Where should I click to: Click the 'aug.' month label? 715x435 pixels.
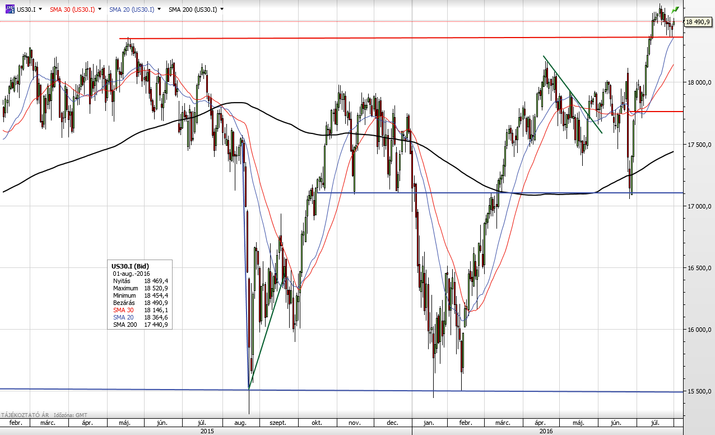tap(240, 423)
